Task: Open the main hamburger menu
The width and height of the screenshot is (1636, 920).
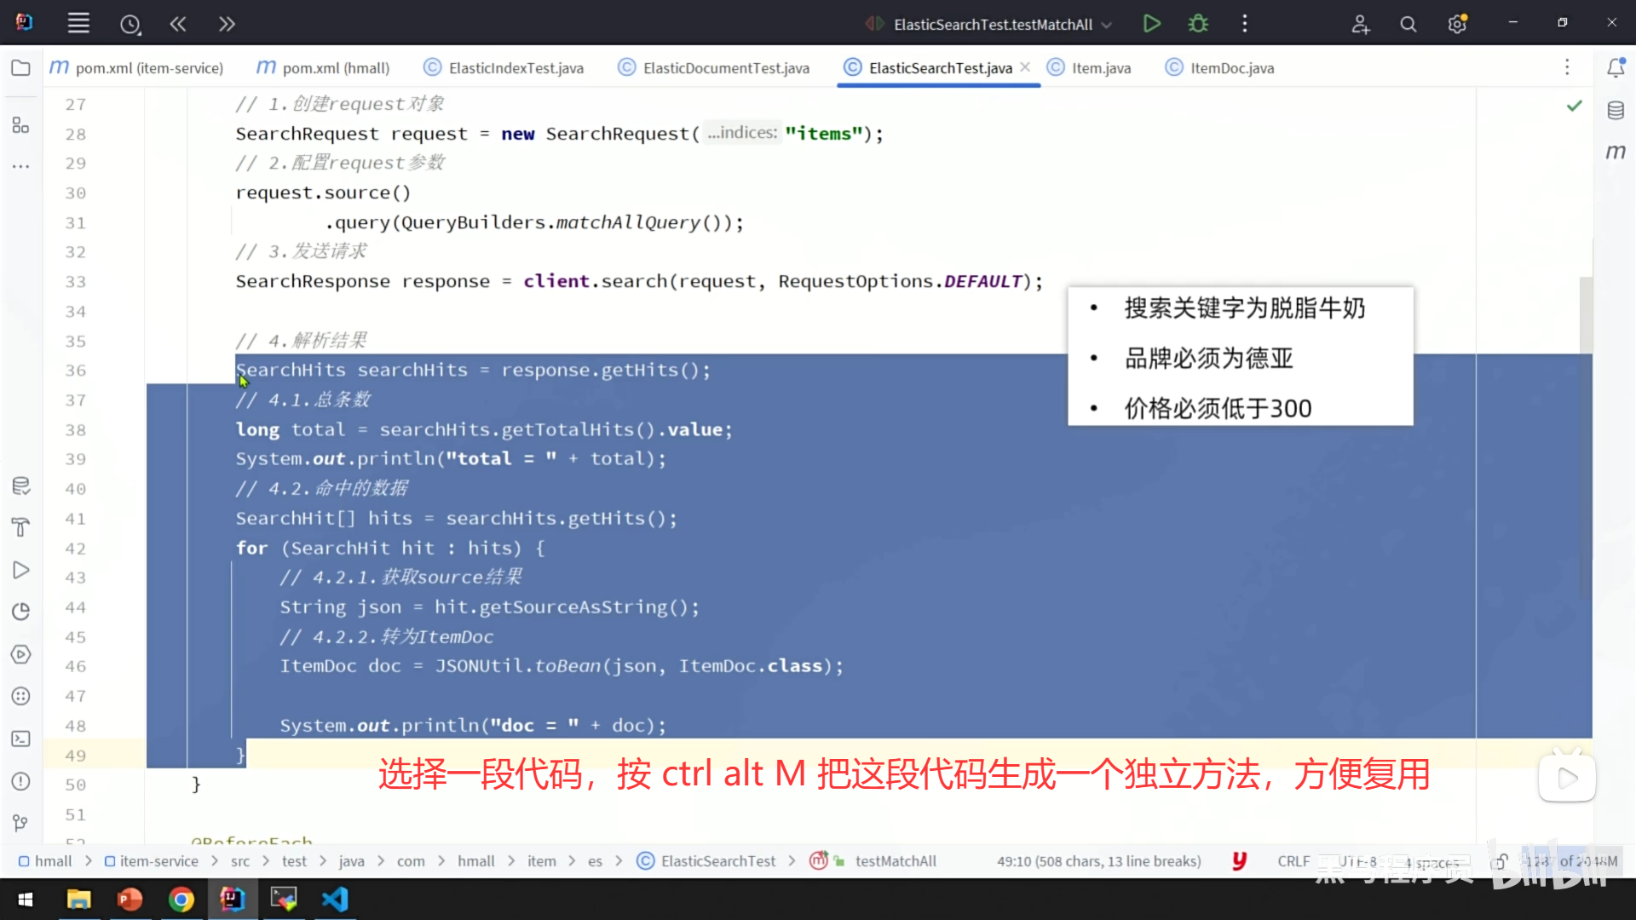Action: [x=78, y=24]
